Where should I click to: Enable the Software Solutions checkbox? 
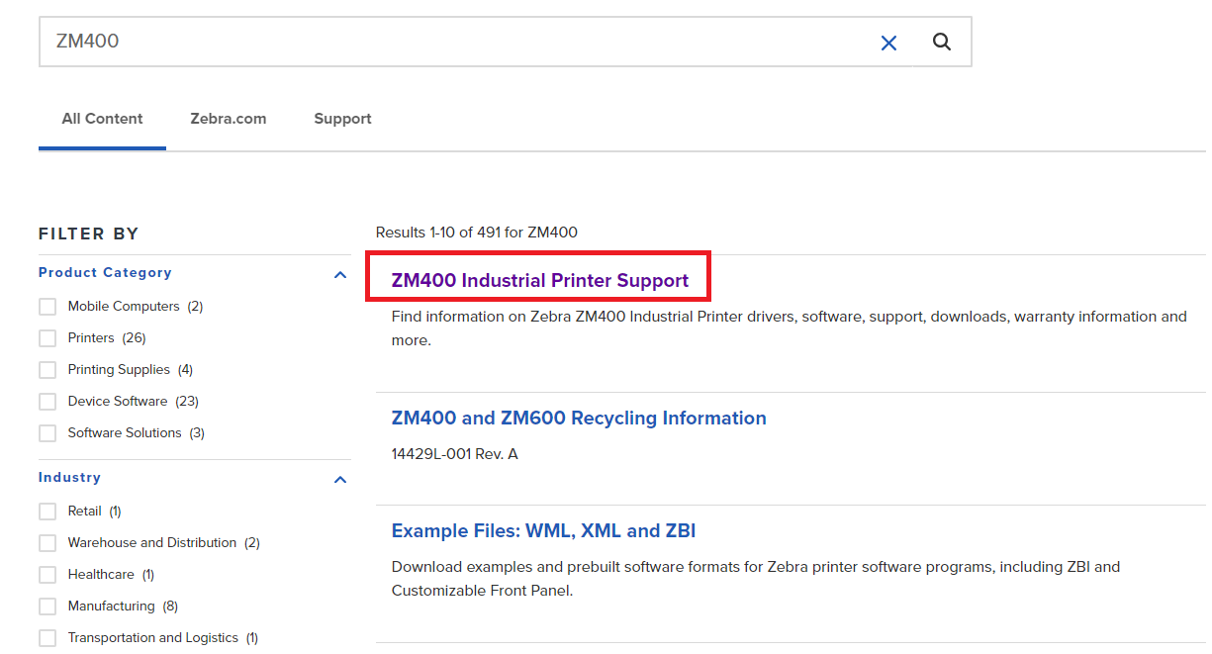pos(47,432)
